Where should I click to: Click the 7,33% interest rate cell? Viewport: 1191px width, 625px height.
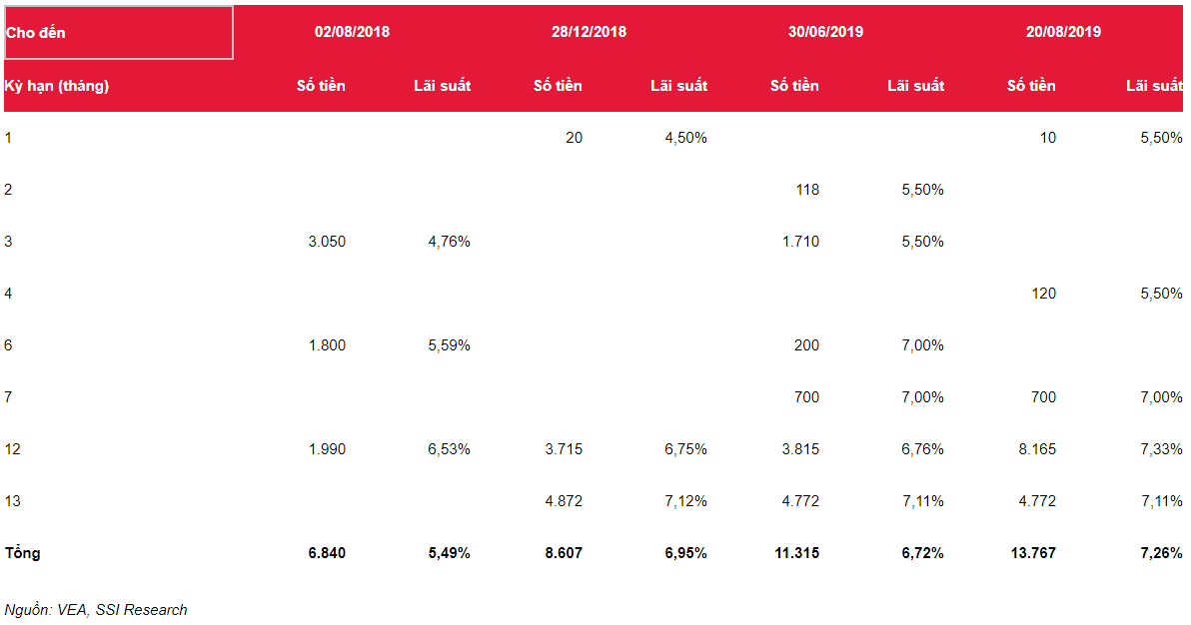coord(1161,449)
